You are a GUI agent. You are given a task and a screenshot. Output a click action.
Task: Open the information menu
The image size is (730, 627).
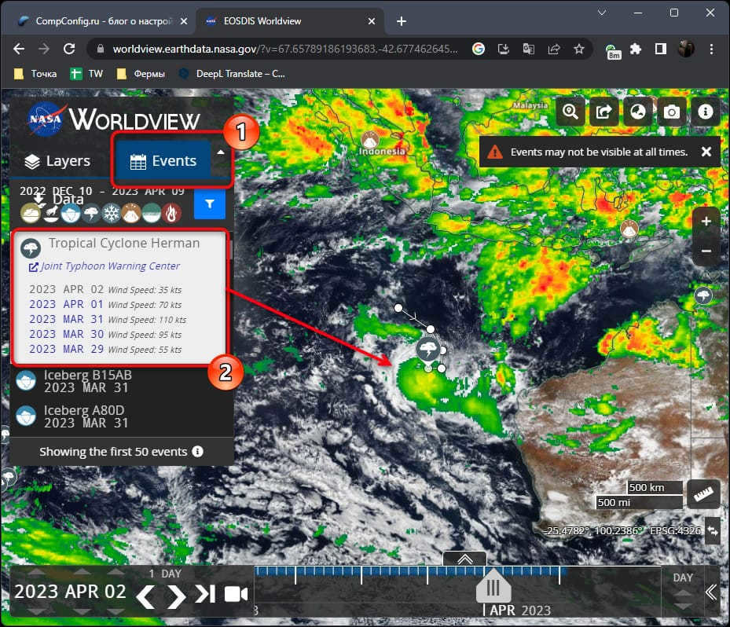(706, 112)
